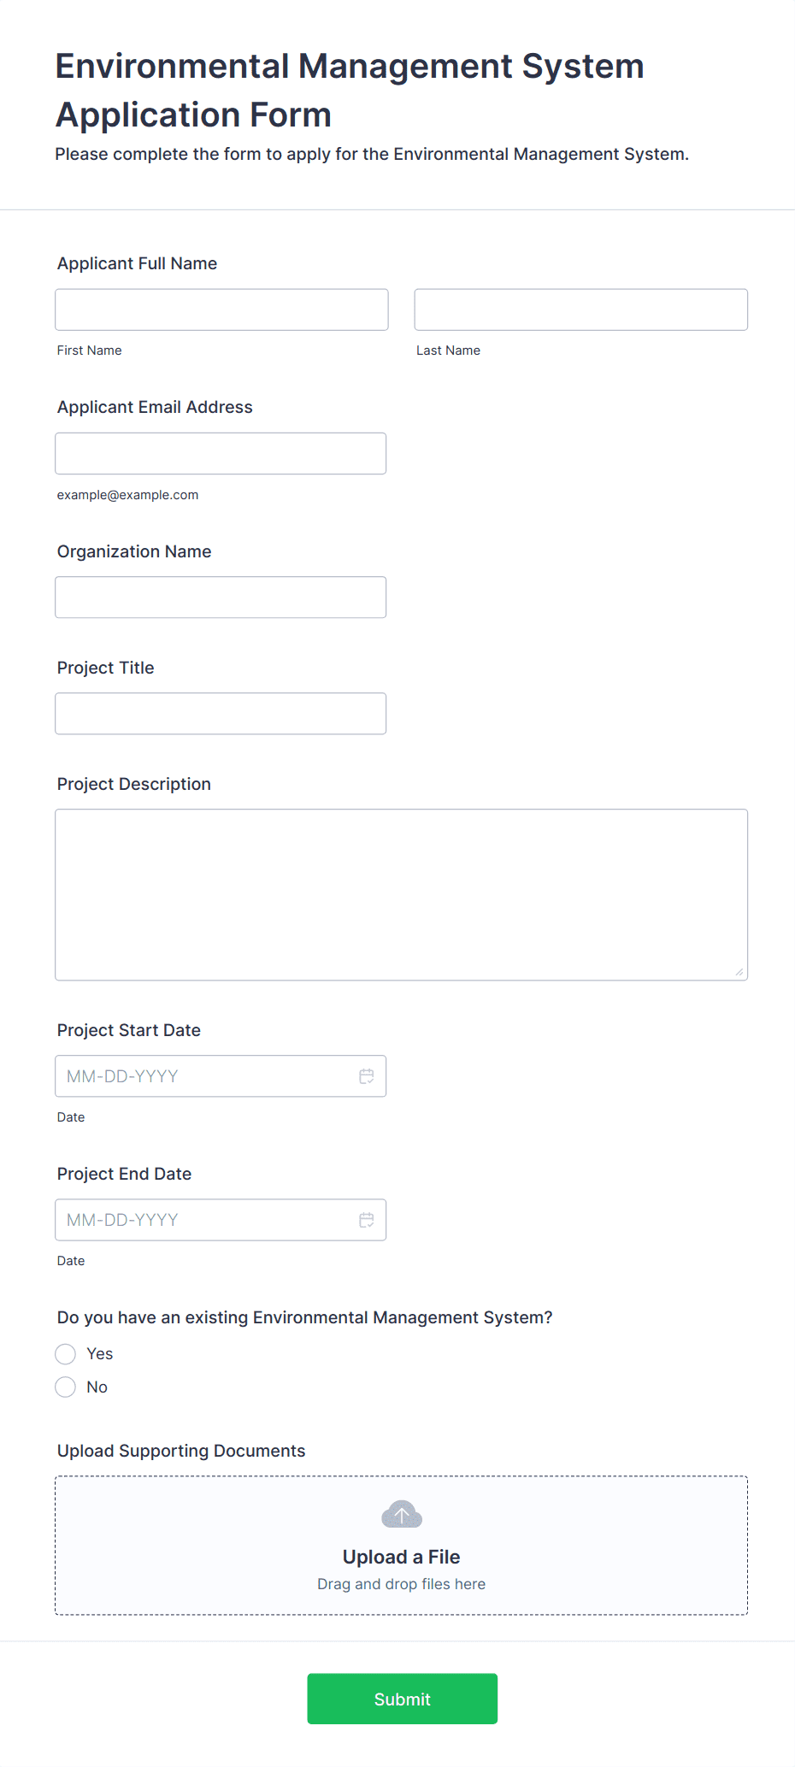795x1767 pixels.
Task: Select No for existing Environmental Management System
Action: coord(66,1387)
